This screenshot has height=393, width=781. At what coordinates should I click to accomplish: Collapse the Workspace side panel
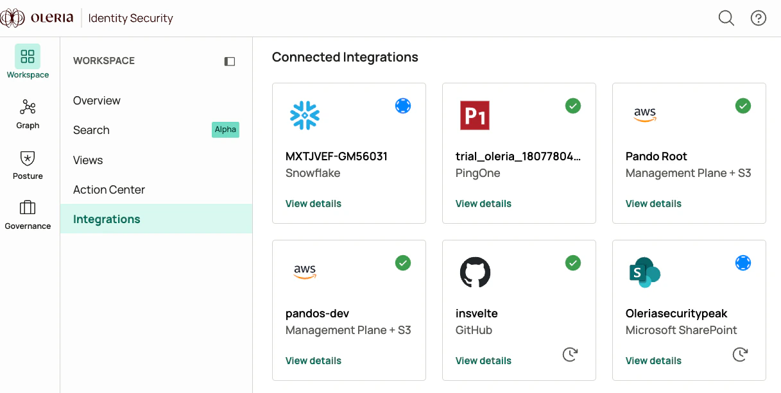coord(230,62)
